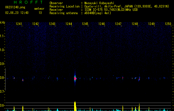The image size is (174, 111).
Task: Click the 1243 time axis marker
Action: point(52,24)
